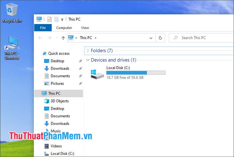Click the This PC title bar computer icon

[x=39, y=19]
